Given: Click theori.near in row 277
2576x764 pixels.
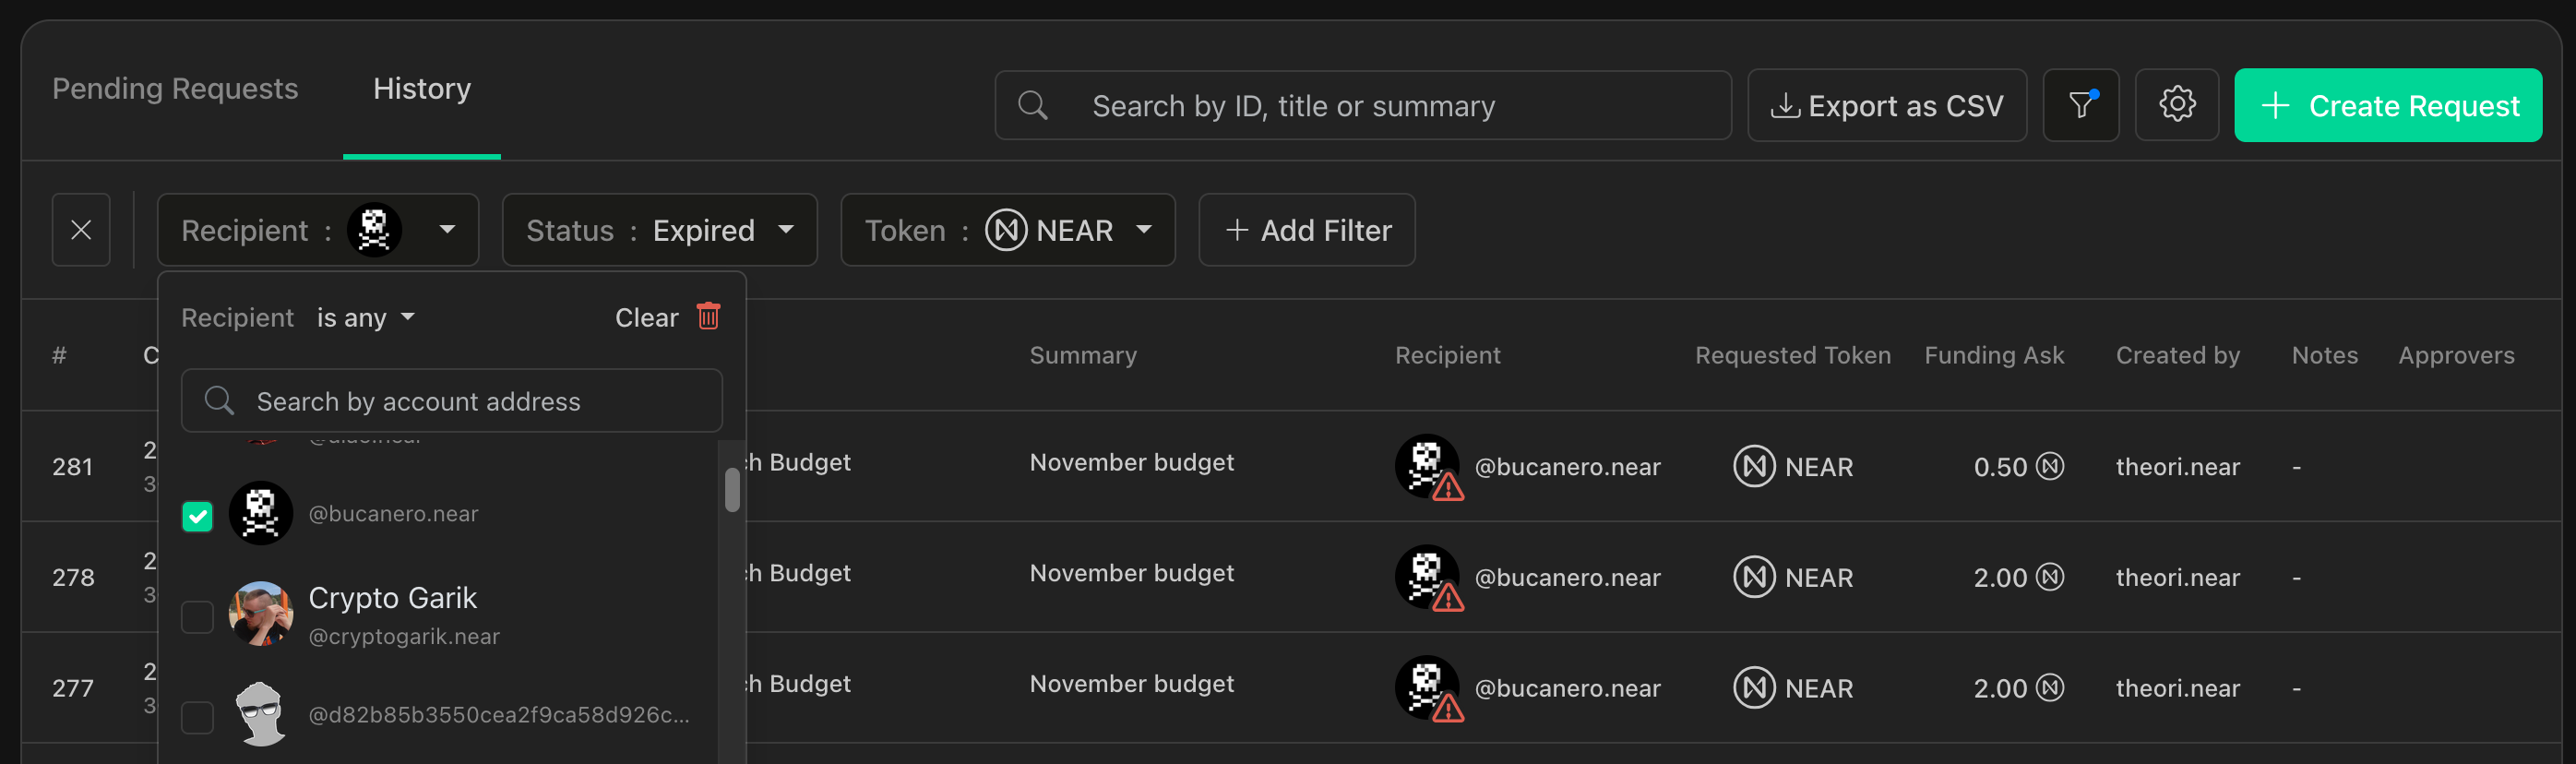Looking at the screenshot, I should point(2177,689).
